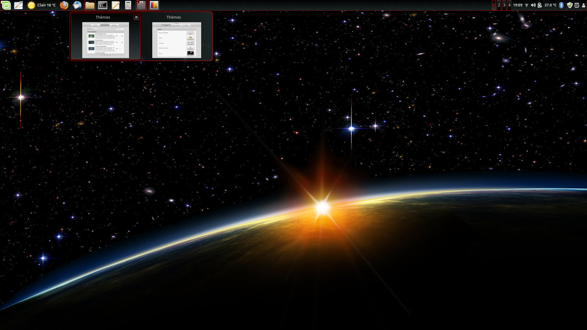This screenshot has height=330, width=587.
Task: Click the colored-bars app icon in panel
Action: 154,5
